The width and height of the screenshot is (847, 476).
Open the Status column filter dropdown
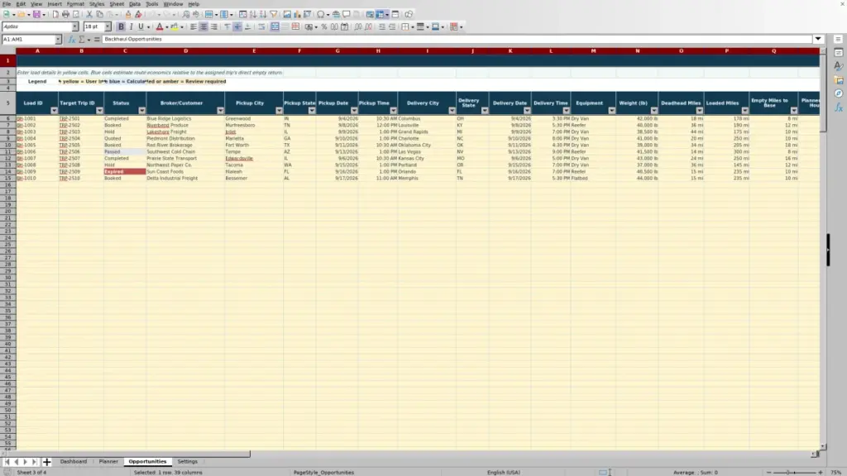[x=141, y=111]
